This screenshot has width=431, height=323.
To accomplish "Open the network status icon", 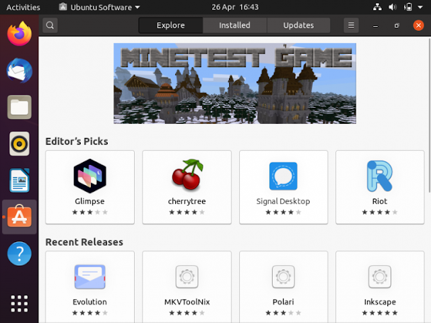I will coord(377,7).
